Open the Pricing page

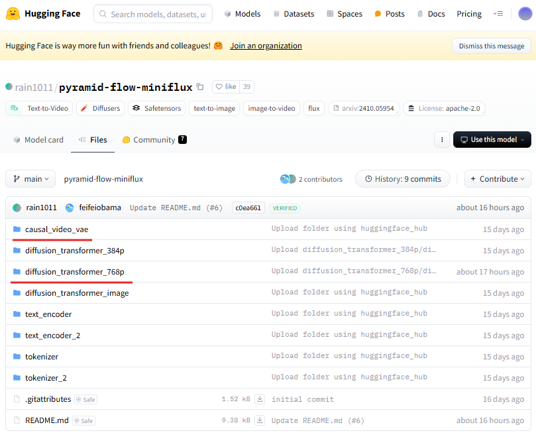[469, 14]
